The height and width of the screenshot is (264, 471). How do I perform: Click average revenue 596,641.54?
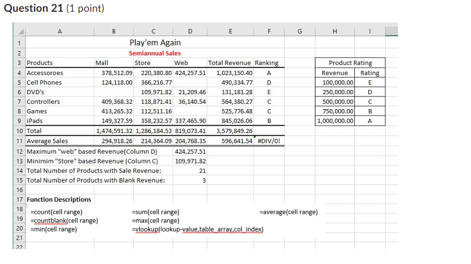coord(237,141)
